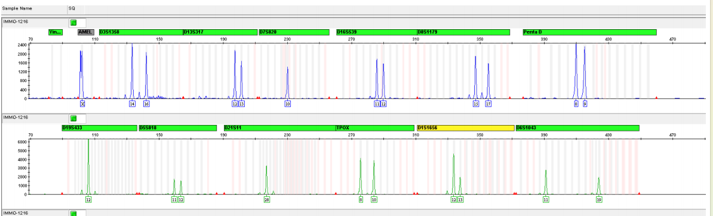Click allele label 11 under D16S539

[x=377, y=104]
